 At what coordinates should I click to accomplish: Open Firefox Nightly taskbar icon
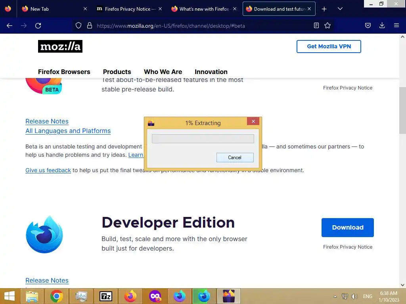[180, 296]
